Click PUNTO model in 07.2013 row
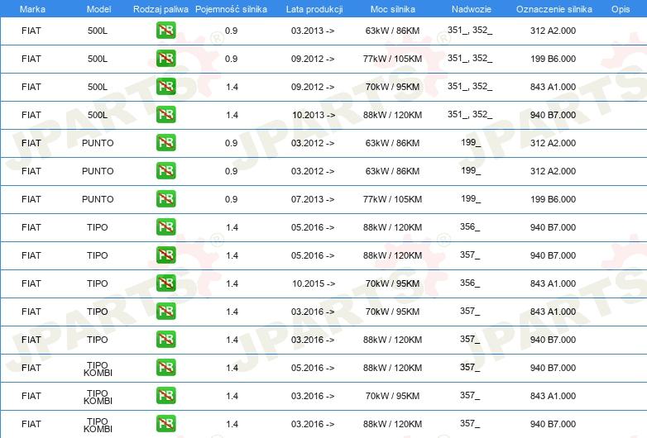Screen dimensions: 647x438 point(98,199)
